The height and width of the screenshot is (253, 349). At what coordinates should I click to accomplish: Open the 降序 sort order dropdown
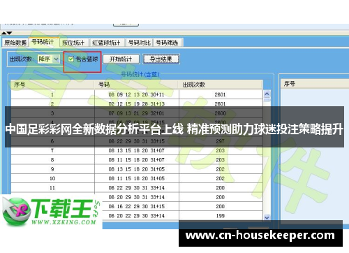56,59
